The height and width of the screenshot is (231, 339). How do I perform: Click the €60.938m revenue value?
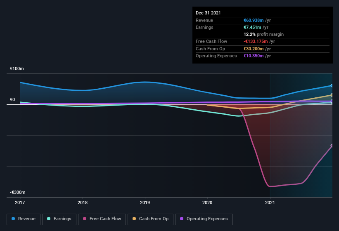point(254,20)
